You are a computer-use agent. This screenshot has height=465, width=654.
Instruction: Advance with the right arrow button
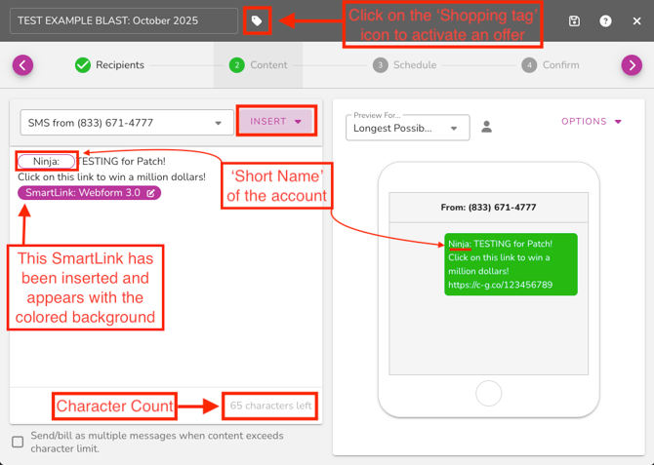[x=632, y=65]
